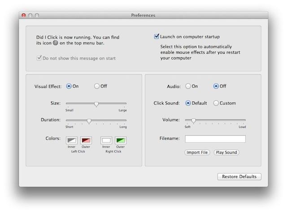Enable Audio with the On radio button
This screenshot has height=213, width=287.
pos(188,86)
